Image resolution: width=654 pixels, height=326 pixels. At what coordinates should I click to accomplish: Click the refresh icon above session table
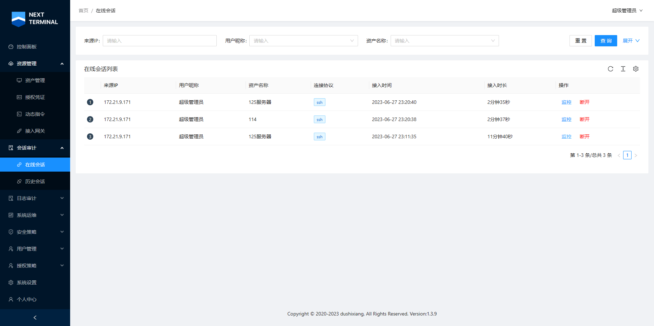pyautogui.click(x=611, y=69)
